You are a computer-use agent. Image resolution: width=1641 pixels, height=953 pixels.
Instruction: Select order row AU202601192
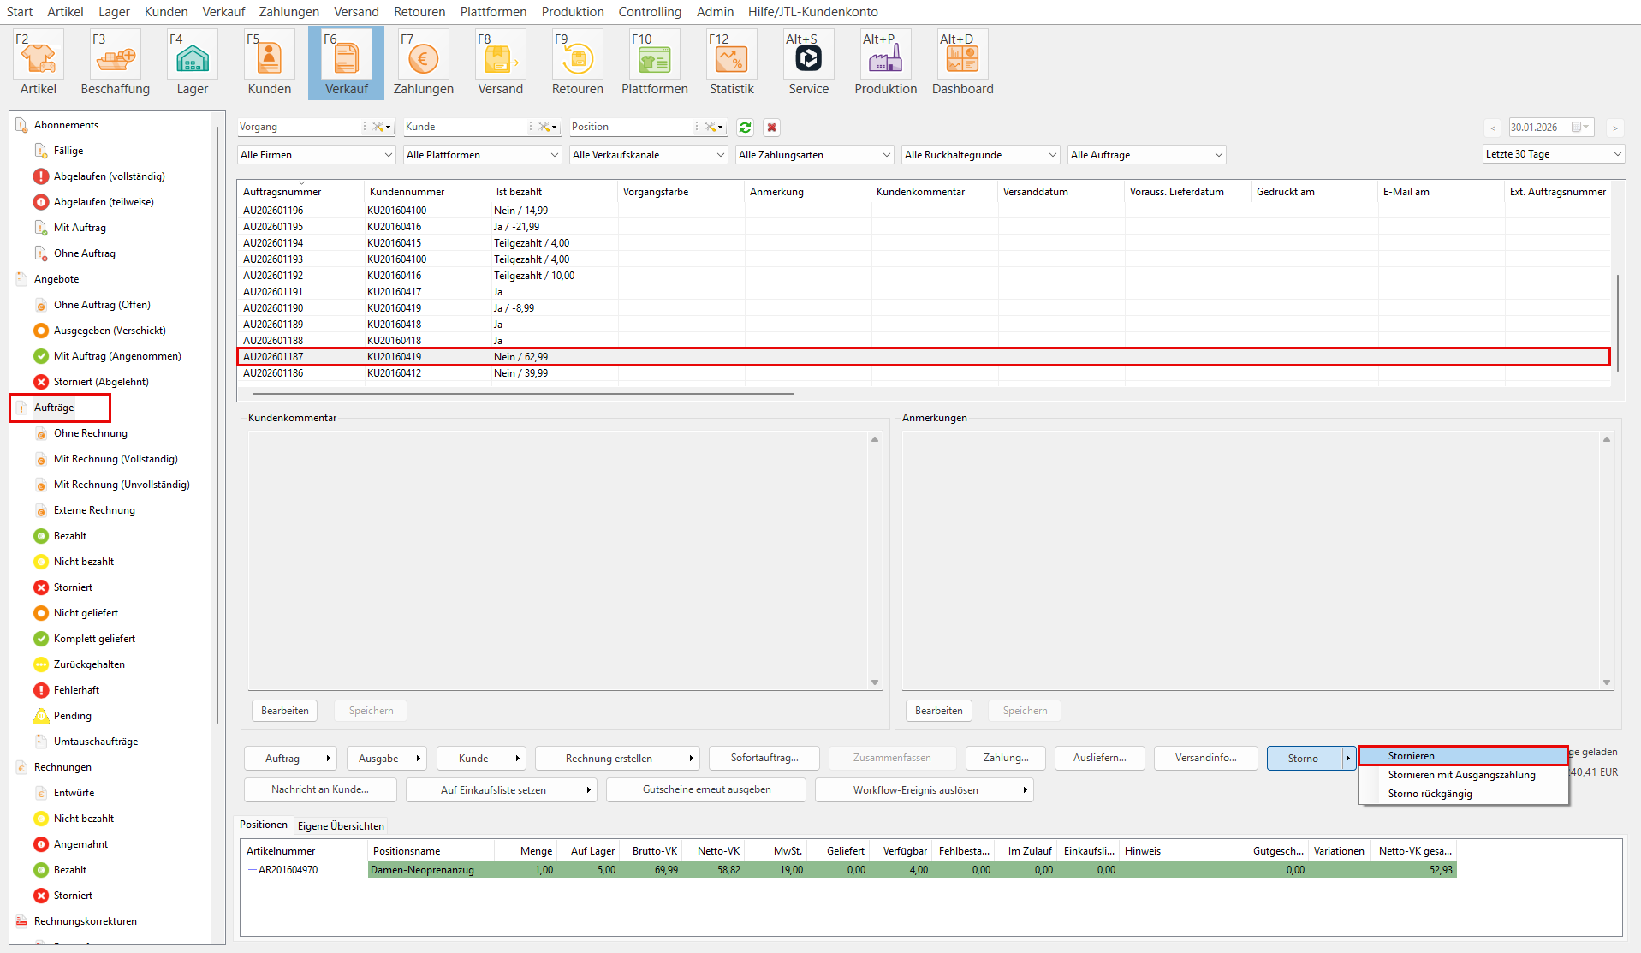coord(273,276)
